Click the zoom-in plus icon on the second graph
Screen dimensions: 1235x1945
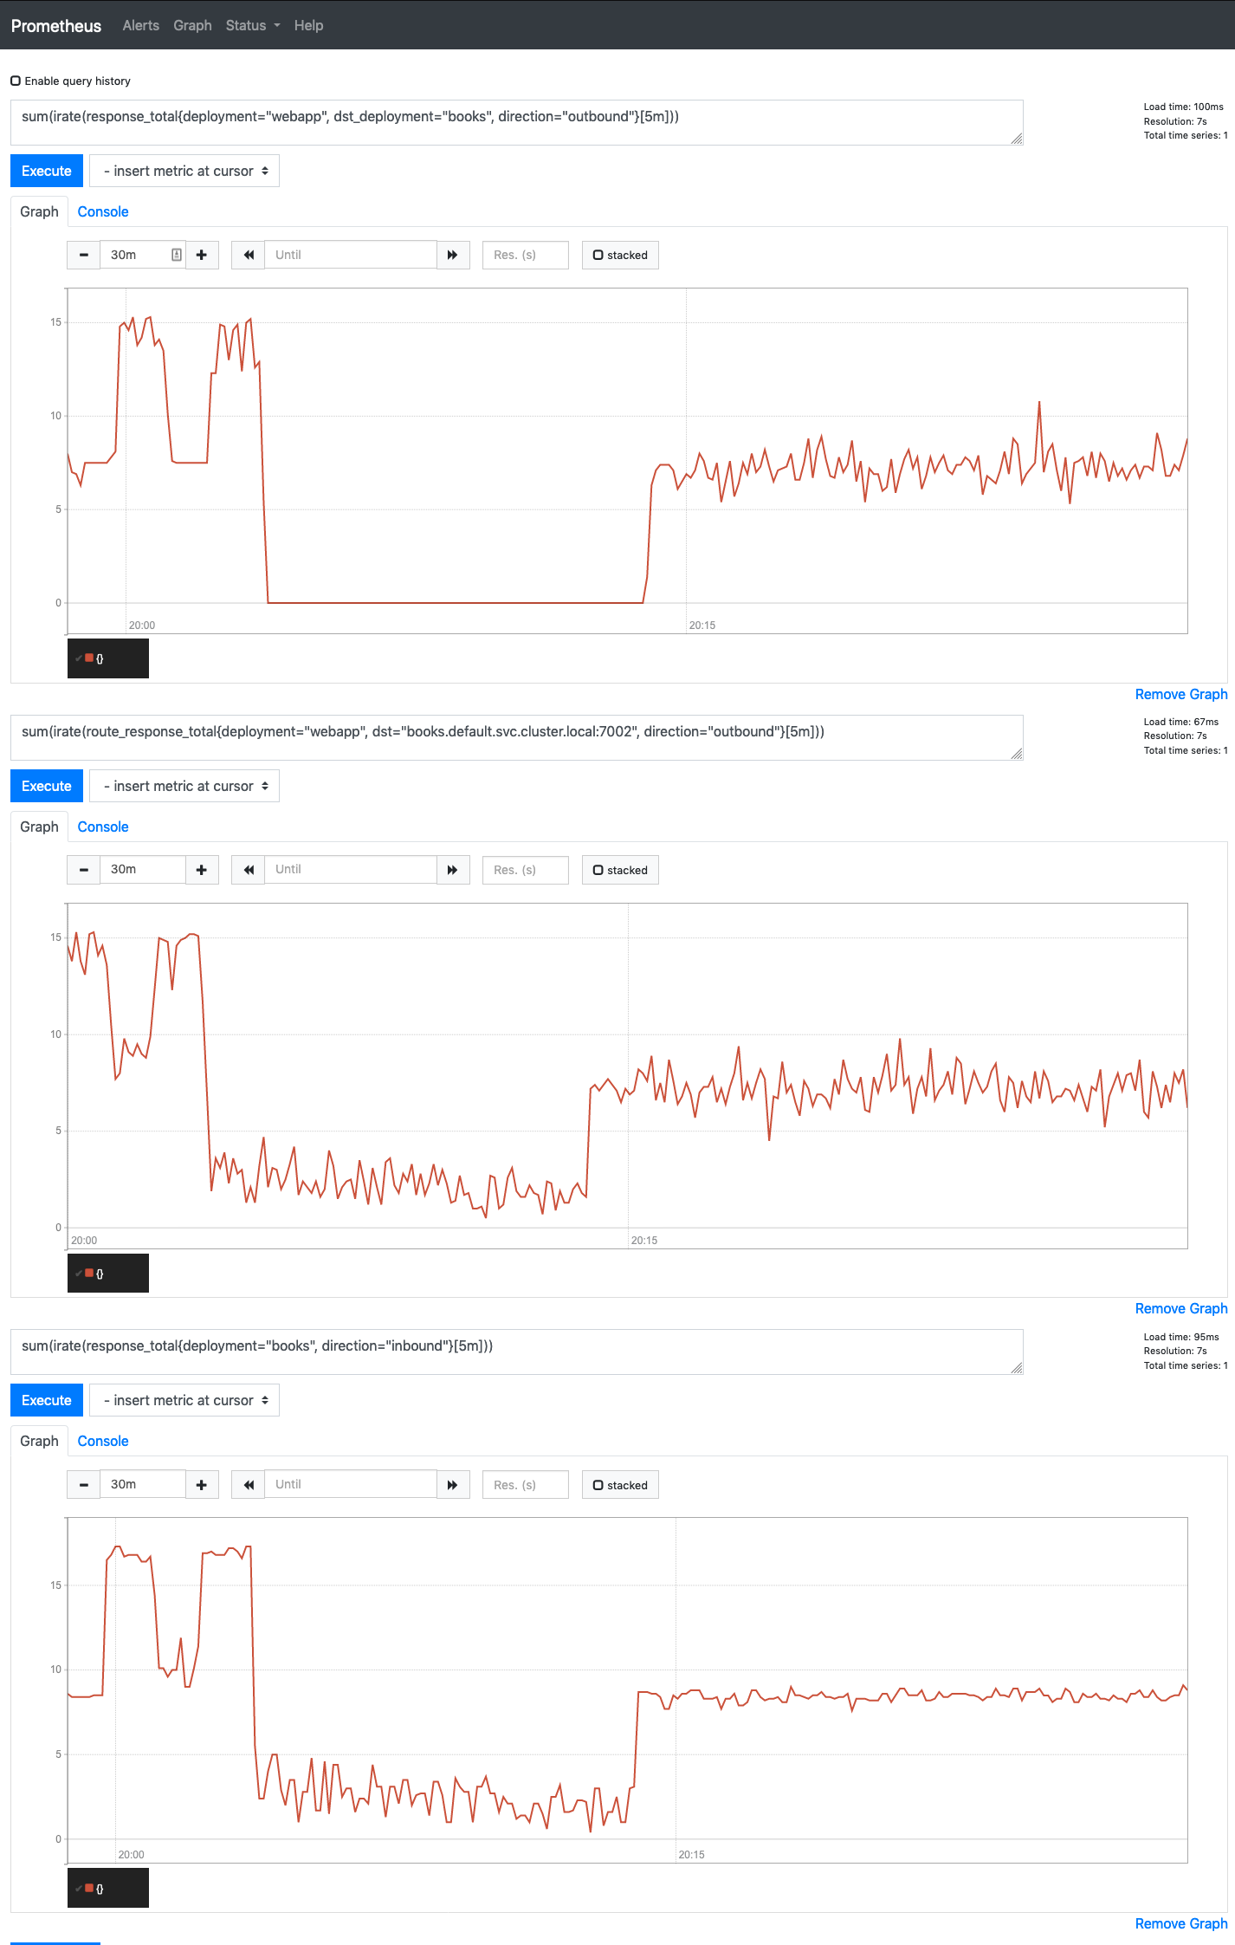tap(202, 869)
